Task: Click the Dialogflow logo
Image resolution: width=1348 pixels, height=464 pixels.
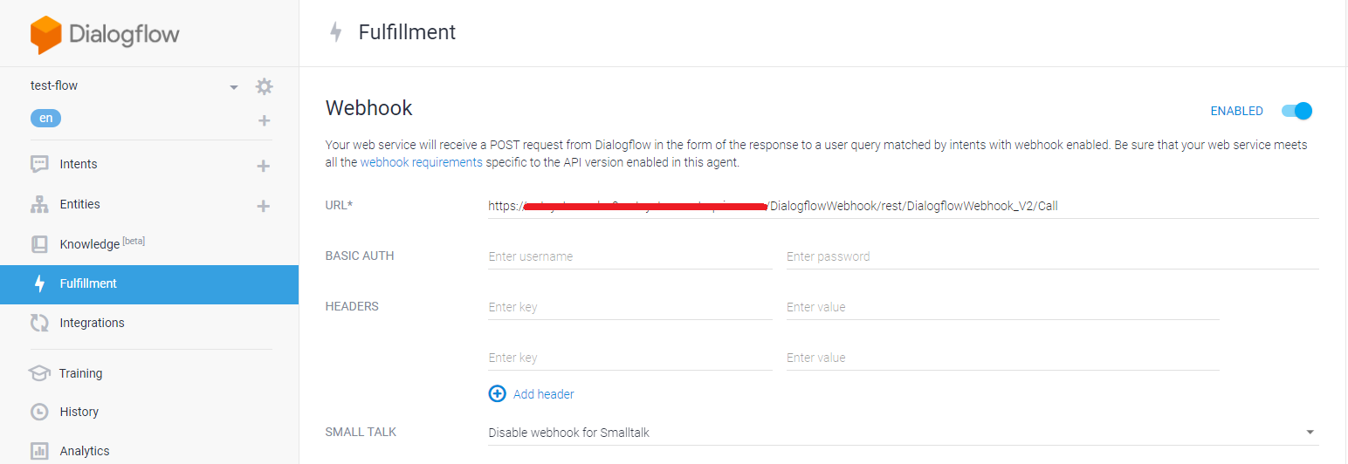Action: [x=105, y=35]
